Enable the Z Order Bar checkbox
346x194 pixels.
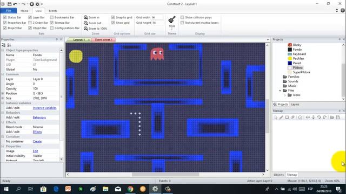click(x=30, y=23)
